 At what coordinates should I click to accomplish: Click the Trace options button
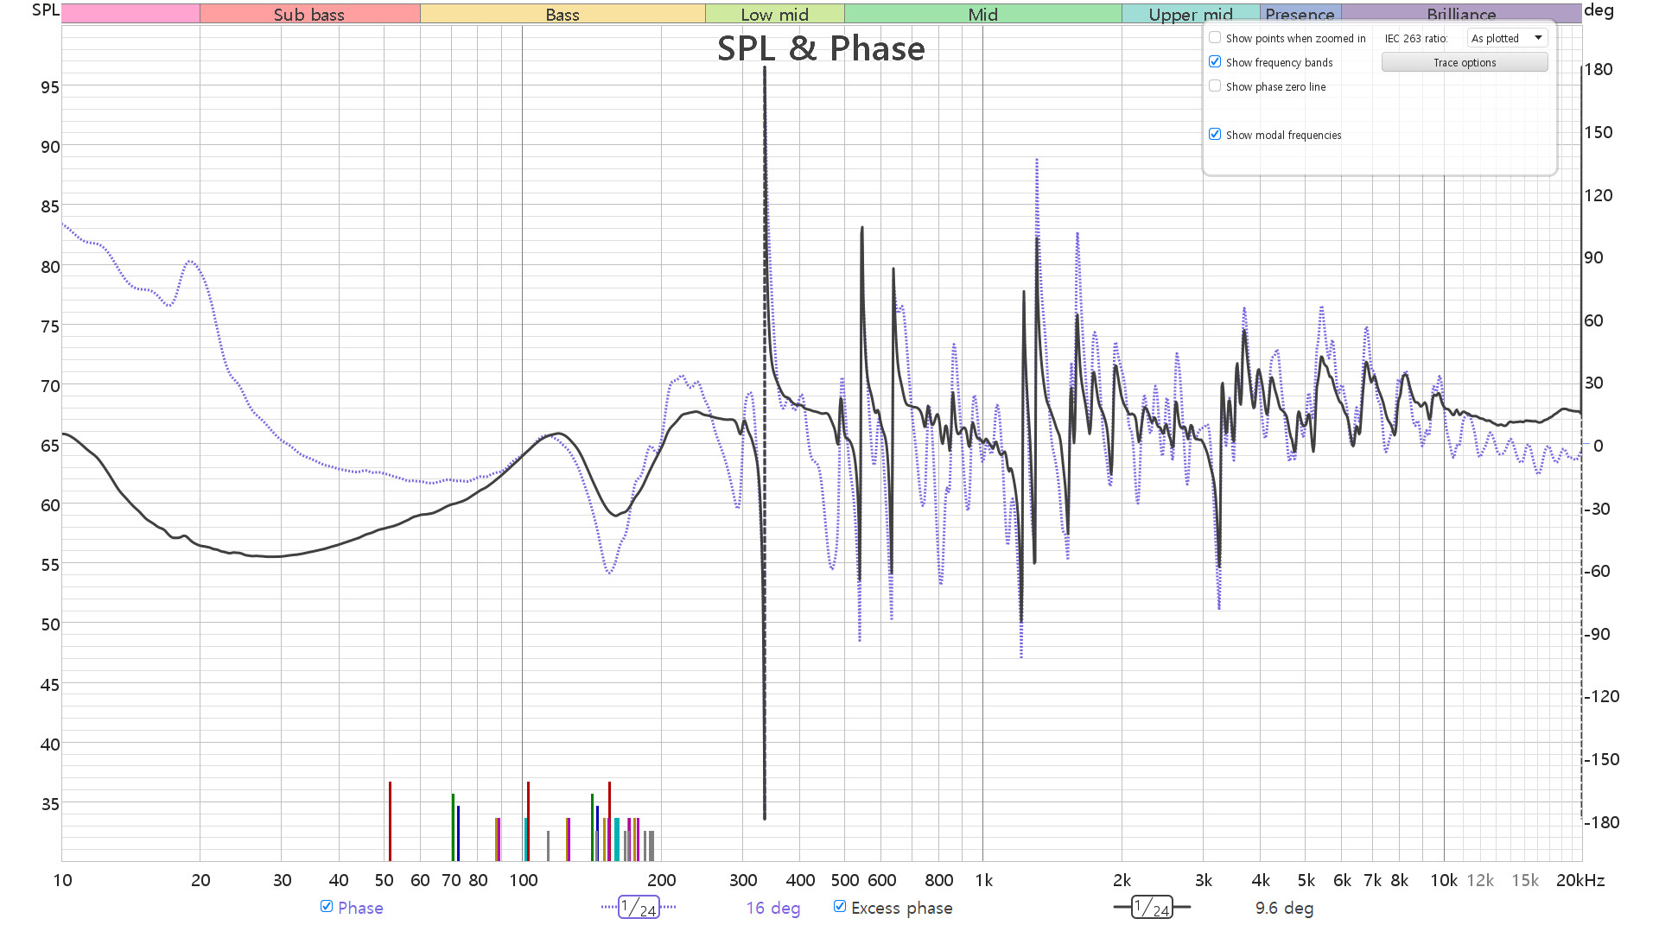(x=1465, y=62)
